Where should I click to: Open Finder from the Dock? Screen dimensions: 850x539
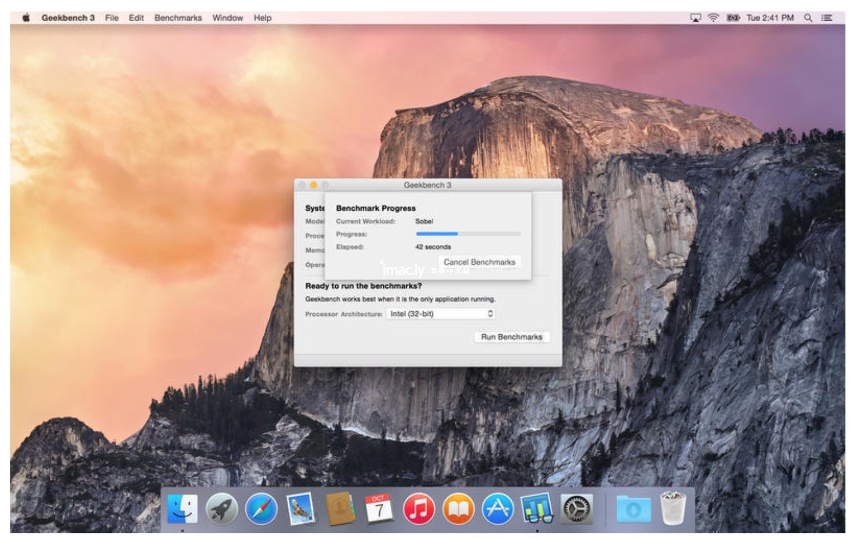pyautogui.click(x=182, y=509)
